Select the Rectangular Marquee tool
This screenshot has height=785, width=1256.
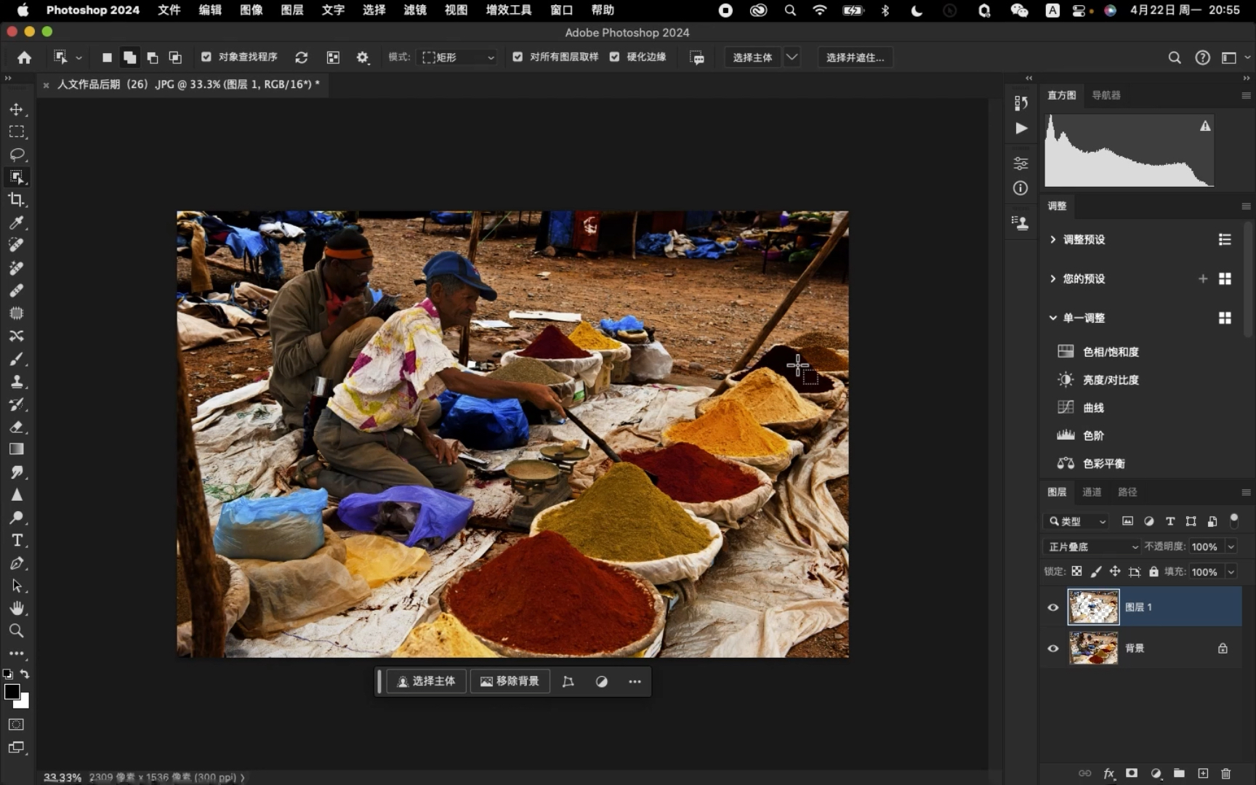tap(16, 132)
